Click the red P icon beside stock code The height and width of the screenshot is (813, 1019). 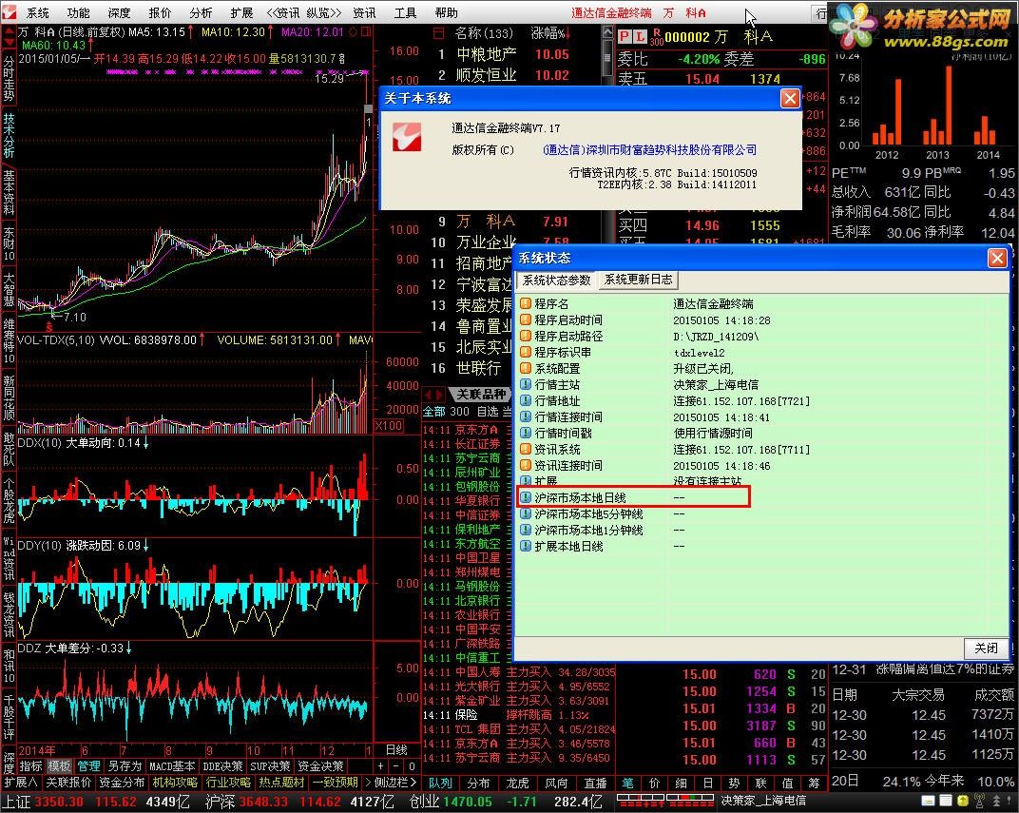pyautogui.click(x=624, y=38)
